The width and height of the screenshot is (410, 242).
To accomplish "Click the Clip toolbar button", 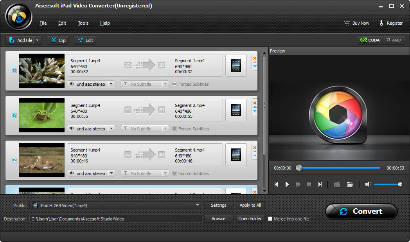I will click(x=58, y=40).
